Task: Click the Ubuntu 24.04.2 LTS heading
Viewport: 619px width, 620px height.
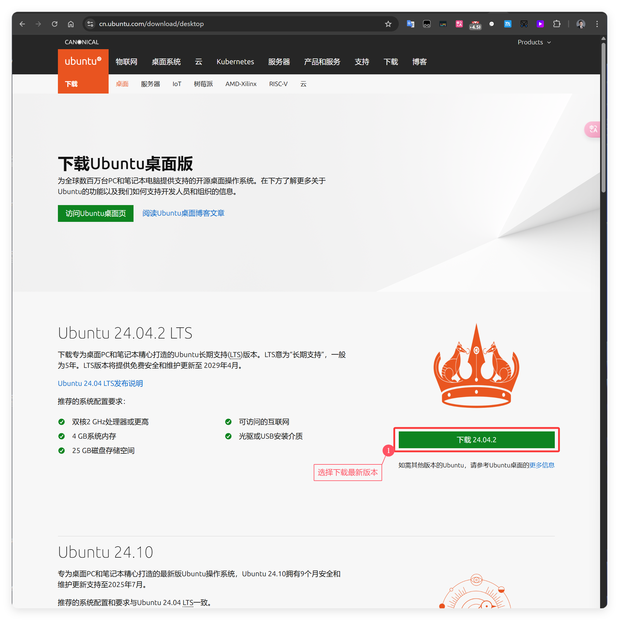Action: pyautogui.click(x=125, y=333)
